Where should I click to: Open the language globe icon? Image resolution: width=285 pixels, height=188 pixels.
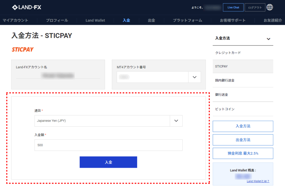269,7
